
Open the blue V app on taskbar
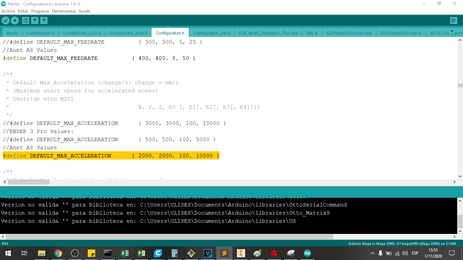tap(208, 253)
